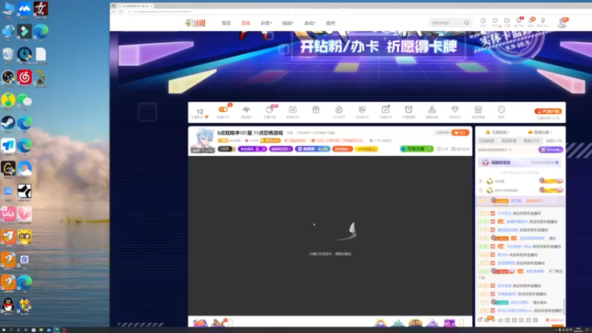Click the orange 关注 follow button
The width and height of the screenshot is (592, 333).
(460, 133)
